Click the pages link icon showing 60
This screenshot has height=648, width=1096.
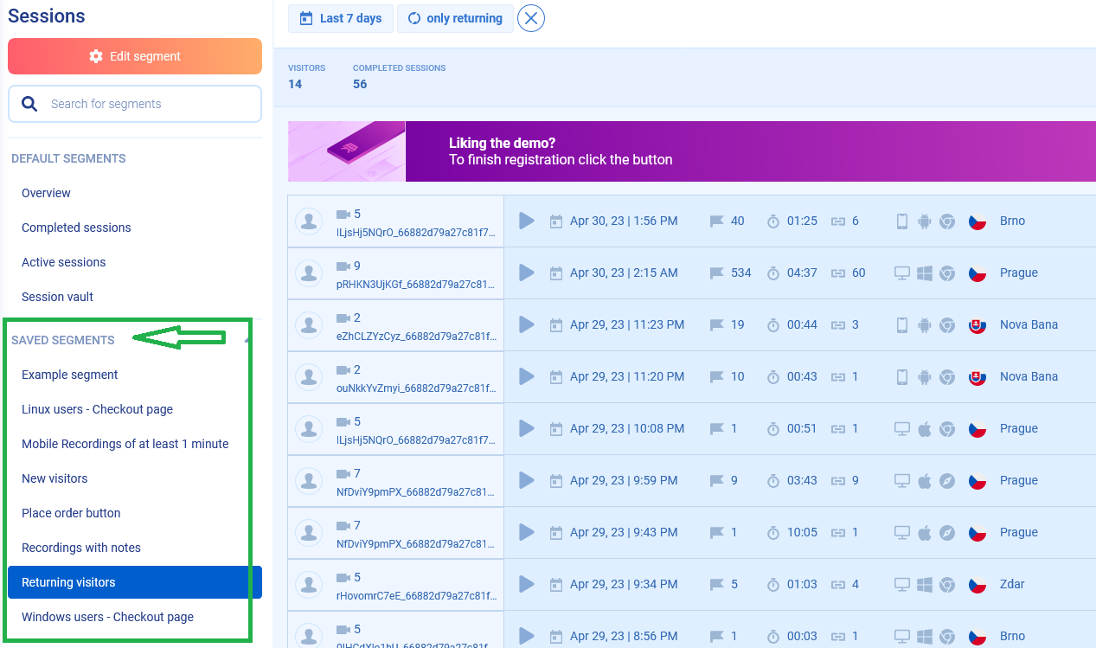point(838,273)
